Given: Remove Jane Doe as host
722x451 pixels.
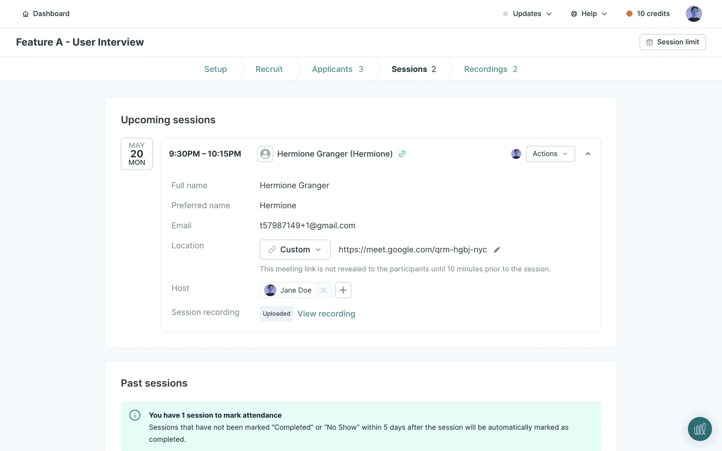Looking at the screenshot, I should [x=323, y=290].
